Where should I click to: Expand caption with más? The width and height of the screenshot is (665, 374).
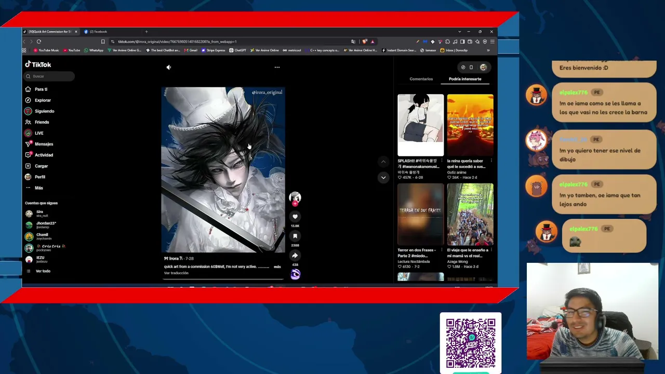click(277, 267)
